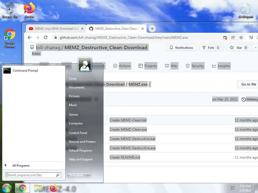This screenshot has width=258, height=193.
Task: Select the Chrome taskbar button
Action: (22, 188)
